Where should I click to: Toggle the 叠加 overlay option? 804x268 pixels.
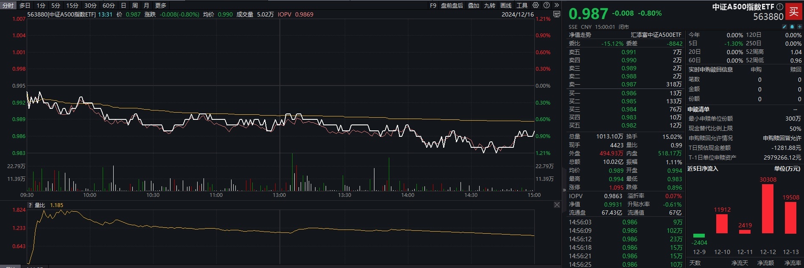[473, 6]
